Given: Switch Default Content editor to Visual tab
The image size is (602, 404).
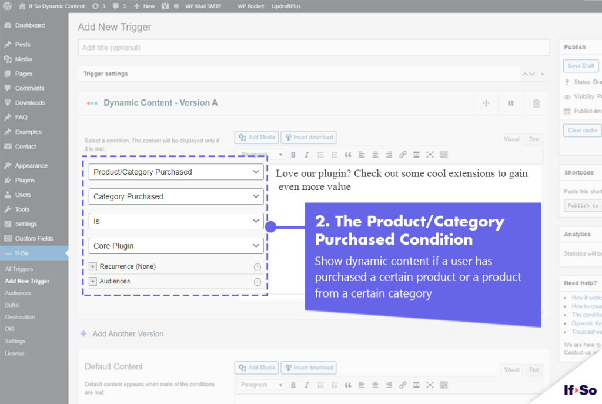Looking at the screenshot, I should 511,370.
